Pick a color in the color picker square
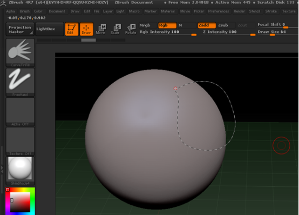This screenshot has height=215, width=299. pos(20,202)
